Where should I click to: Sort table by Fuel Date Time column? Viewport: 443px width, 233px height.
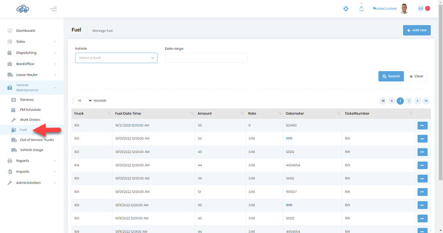click(x=154, y=113)
